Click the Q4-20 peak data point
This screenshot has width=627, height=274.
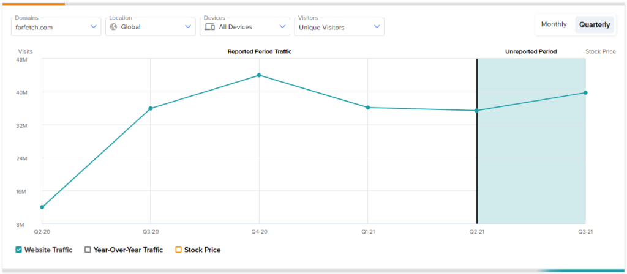pos(259,75)
